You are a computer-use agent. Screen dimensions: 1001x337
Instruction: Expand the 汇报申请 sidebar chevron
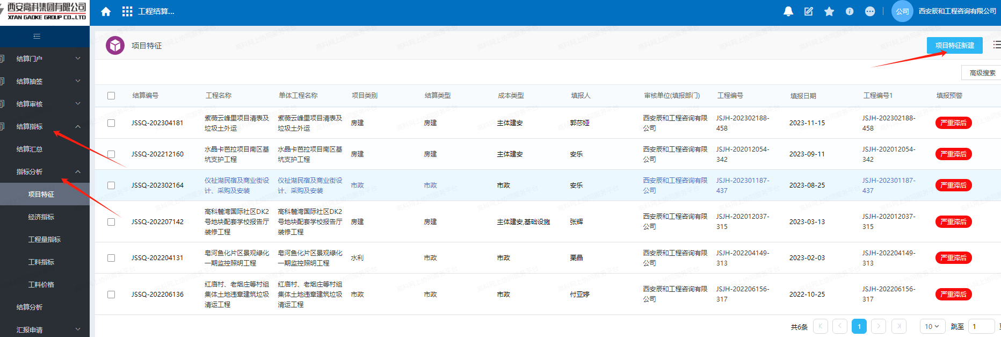pyautogui.click(x=78, y=329)
